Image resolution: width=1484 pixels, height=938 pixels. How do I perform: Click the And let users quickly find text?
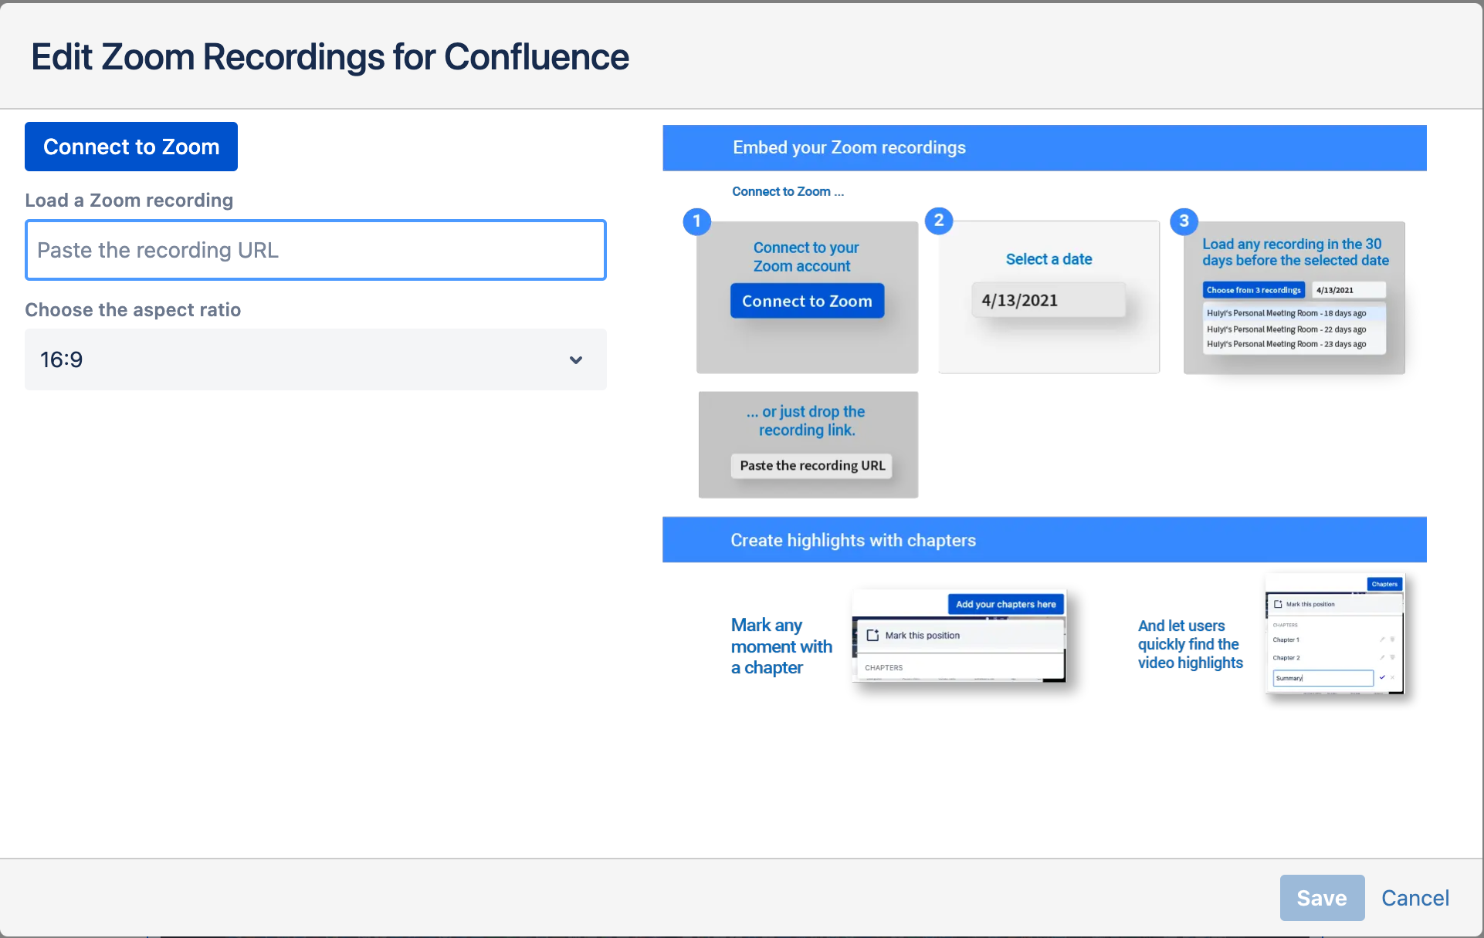pos(1191,644)
